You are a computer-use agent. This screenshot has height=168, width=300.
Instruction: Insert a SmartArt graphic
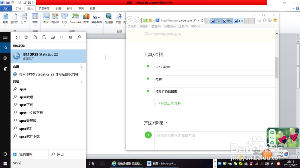coord(75,19)
